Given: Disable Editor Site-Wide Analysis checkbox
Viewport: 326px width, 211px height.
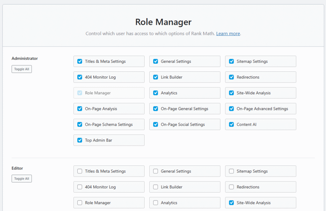Looking at the screenshot, I should (231, 203).
